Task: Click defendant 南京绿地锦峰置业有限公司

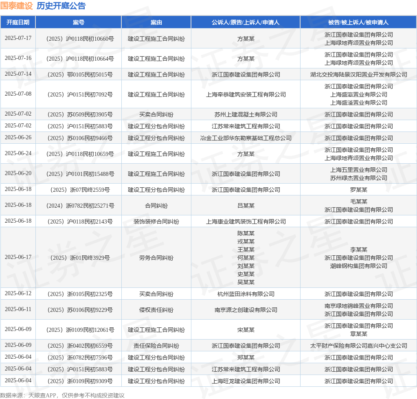Action: click(x=358, y=306)
